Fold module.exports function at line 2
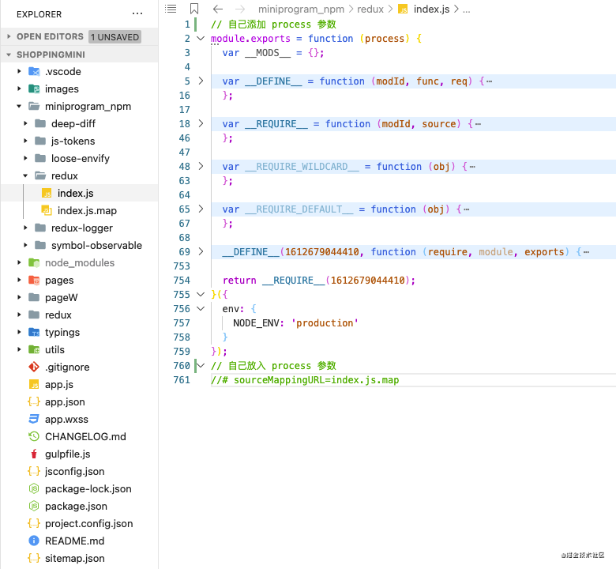The height and width of the screenshot is (569, 616). (x=201, y=38)
